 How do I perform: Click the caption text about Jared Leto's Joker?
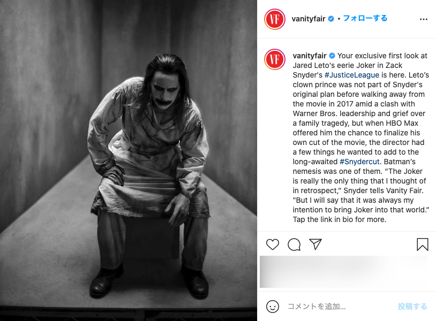click(x=361, y=137)
